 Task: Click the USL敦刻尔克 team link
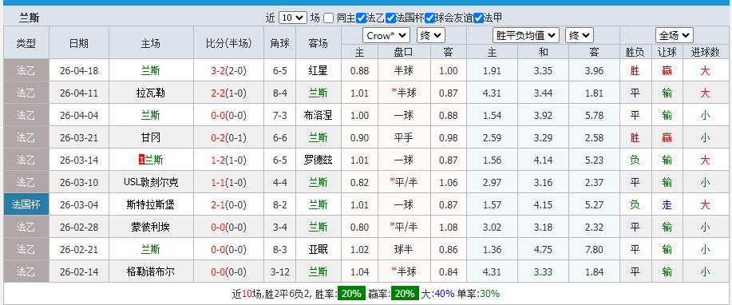150,182
